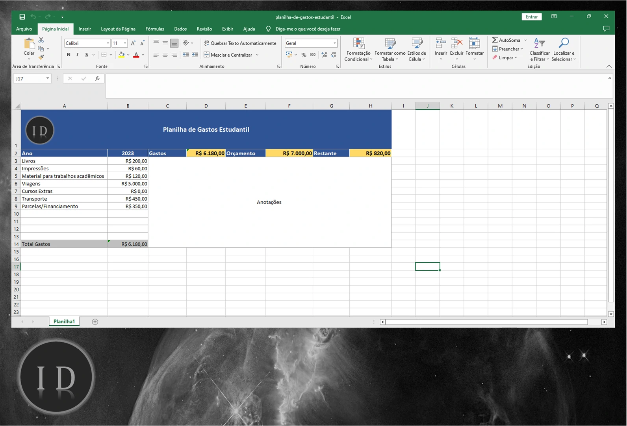627x426 pixels.
Task: Click the percent style icon
Action: pos(304,55)
